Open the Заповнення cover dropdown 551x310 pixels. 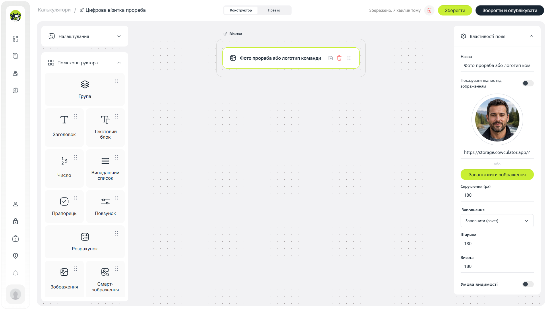pos(497,221)
